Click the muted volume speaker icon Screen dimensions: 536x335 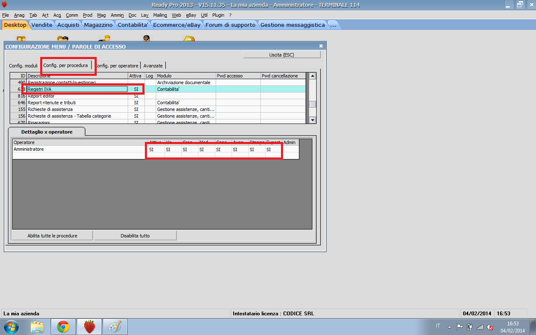490,327
